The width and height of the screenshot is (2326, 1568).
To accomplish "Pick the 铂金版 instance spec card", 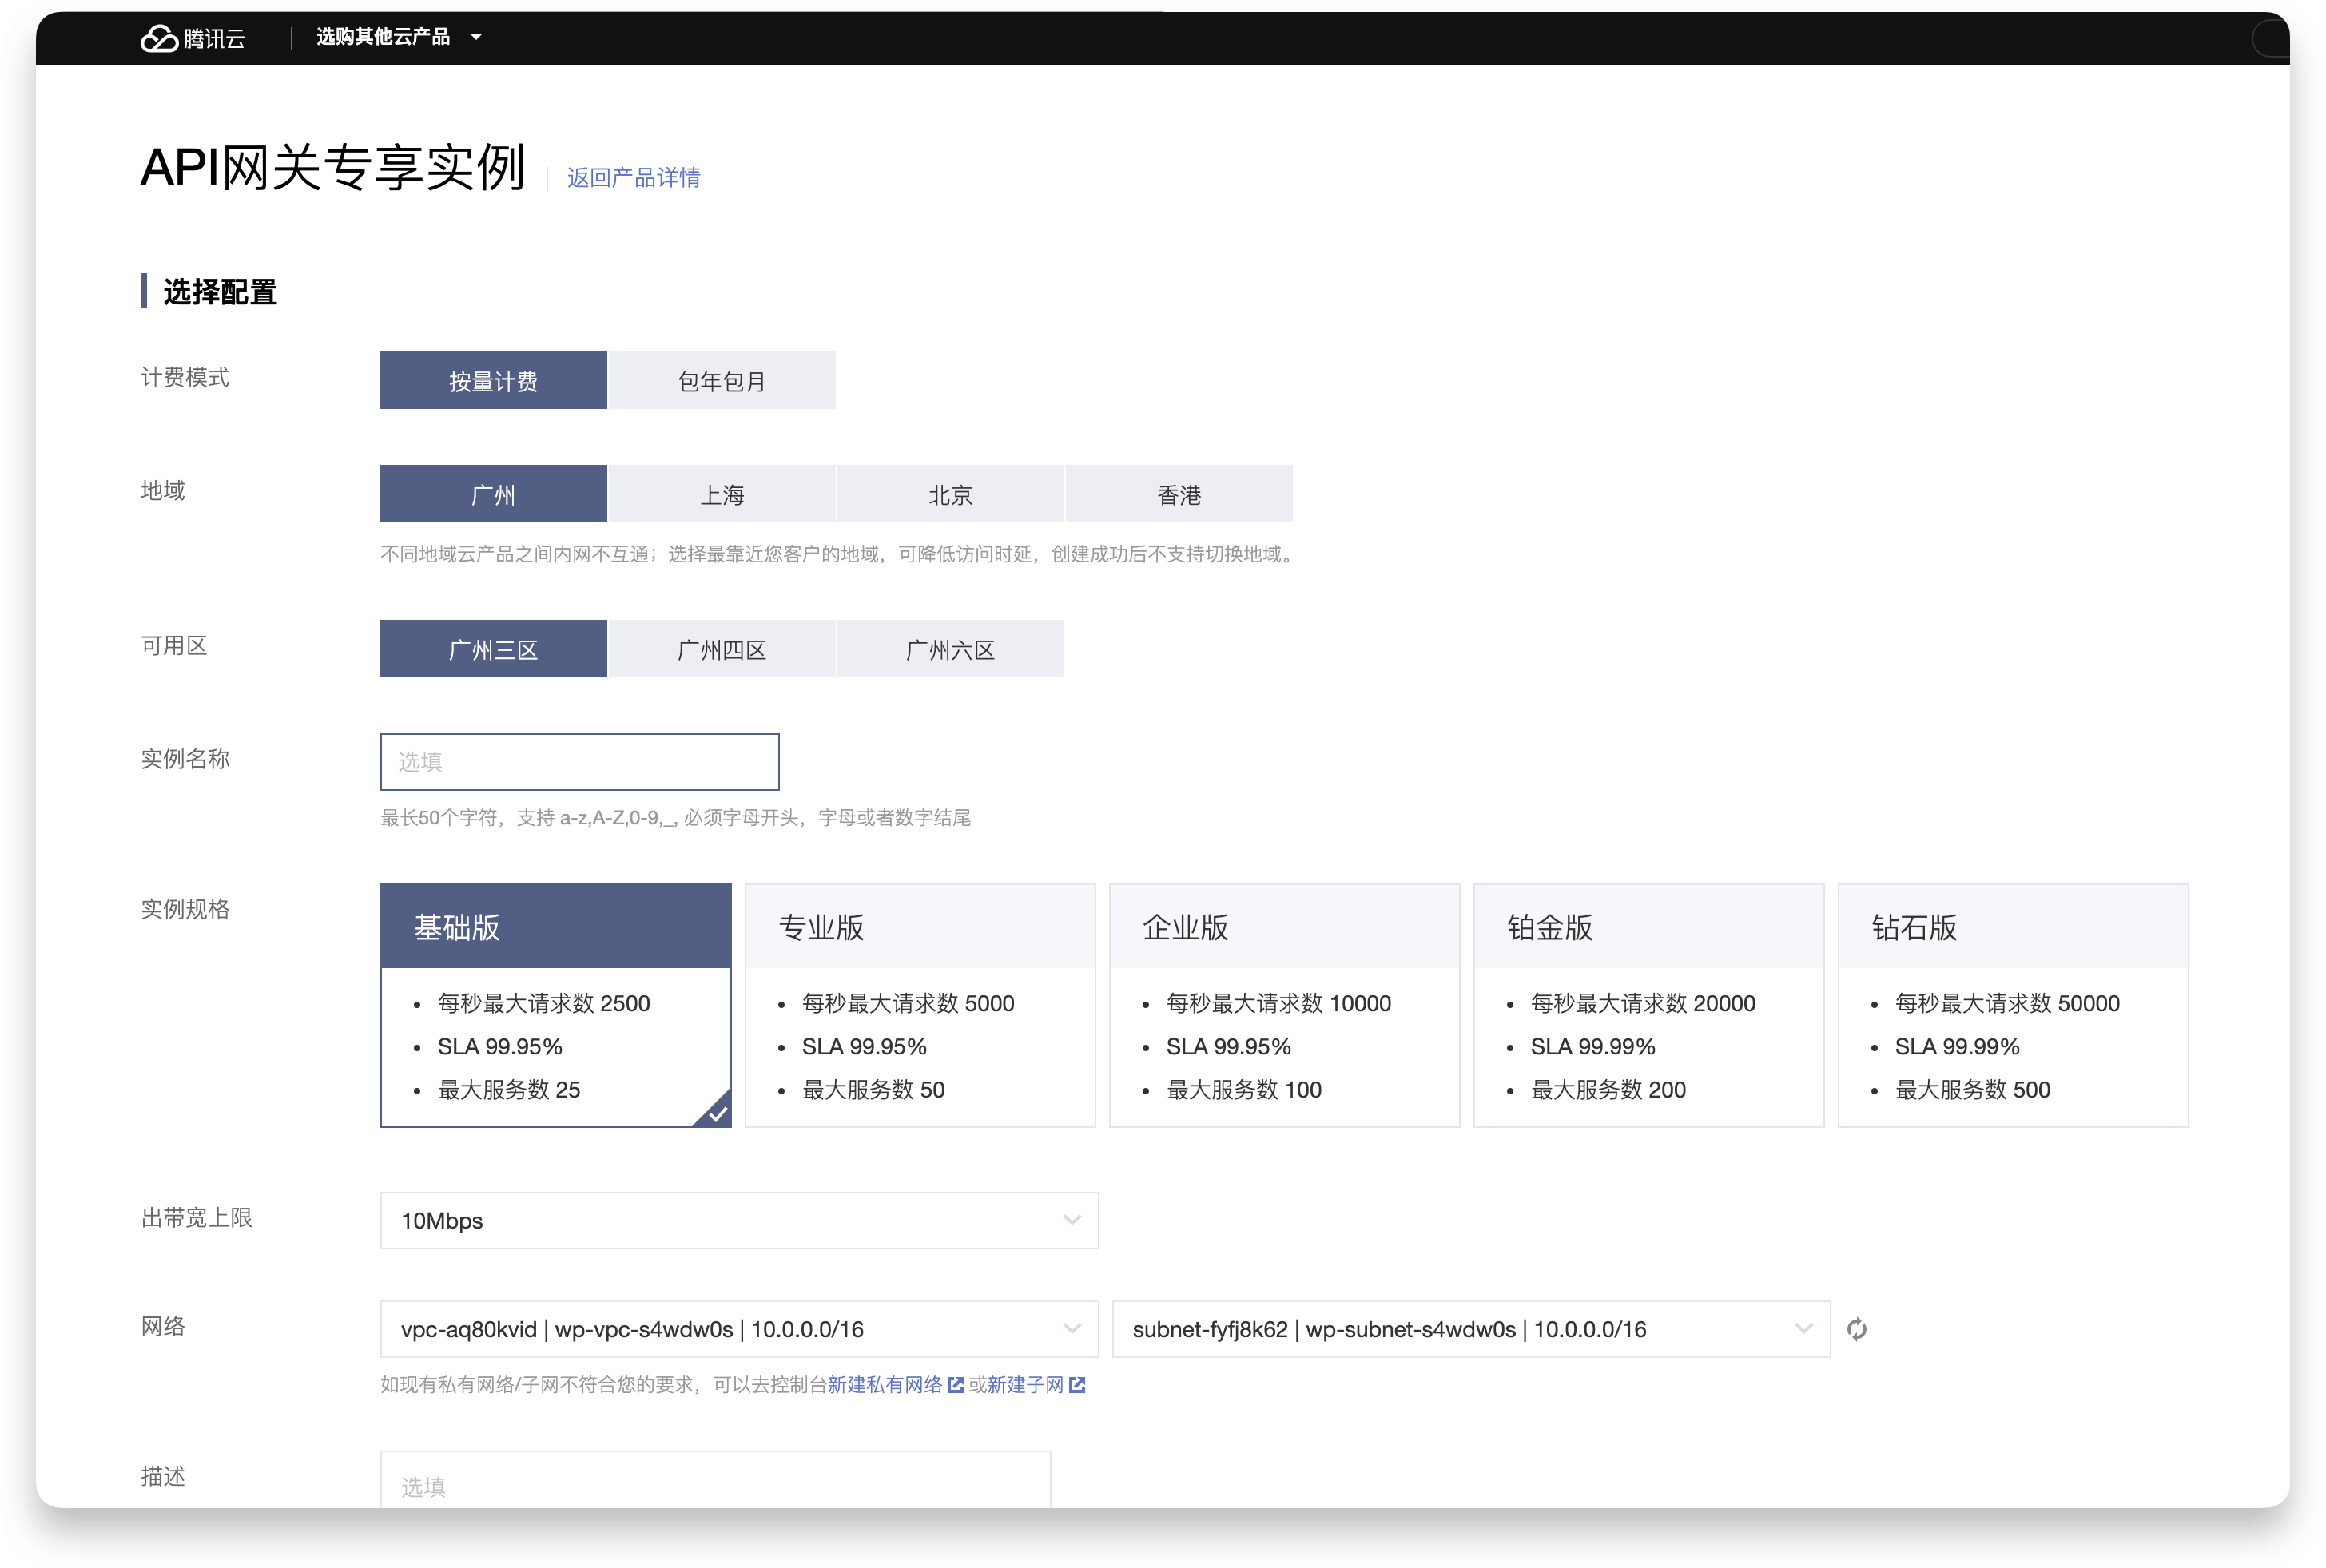I will (1648, 1005).
